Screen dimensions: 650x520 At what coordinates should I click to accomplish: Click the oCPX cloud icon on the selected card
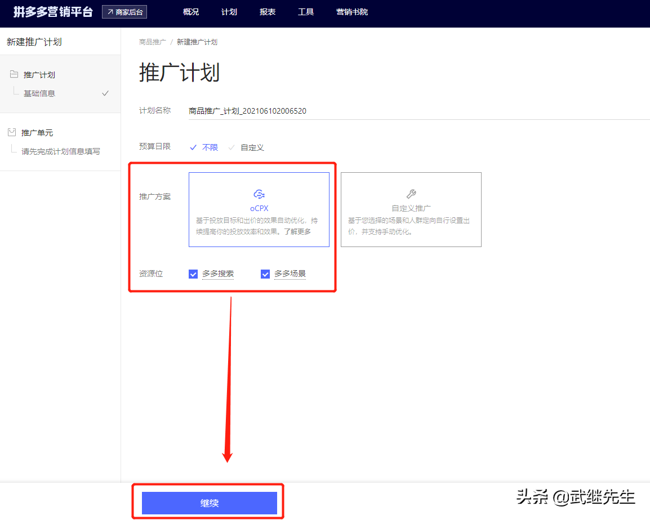[259, 193]
